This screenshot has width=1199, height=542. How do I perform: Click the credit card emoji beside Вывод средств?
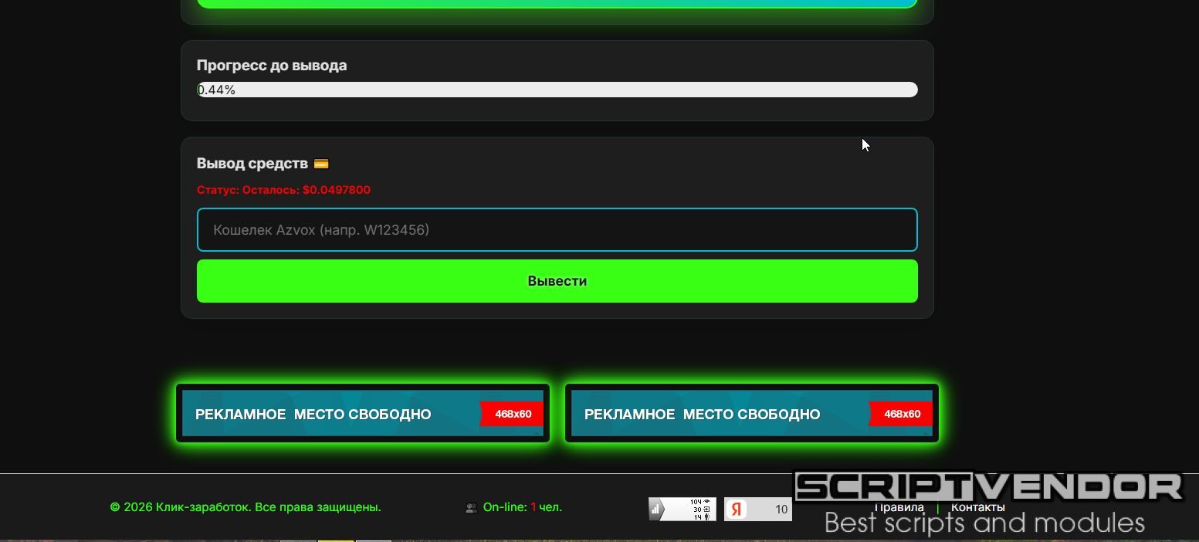(x=321, y=164)
